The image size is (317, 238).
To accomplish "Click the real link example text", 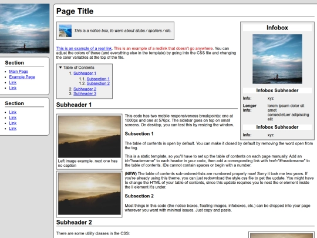I will click(x=84, y=48).
